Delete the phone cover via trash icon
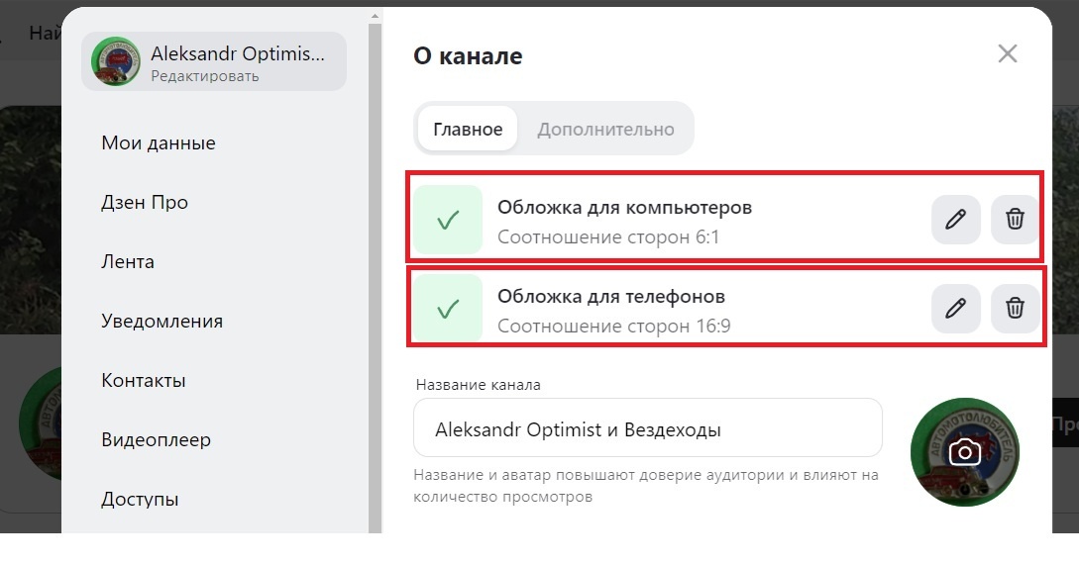 tap(1015, 309)
